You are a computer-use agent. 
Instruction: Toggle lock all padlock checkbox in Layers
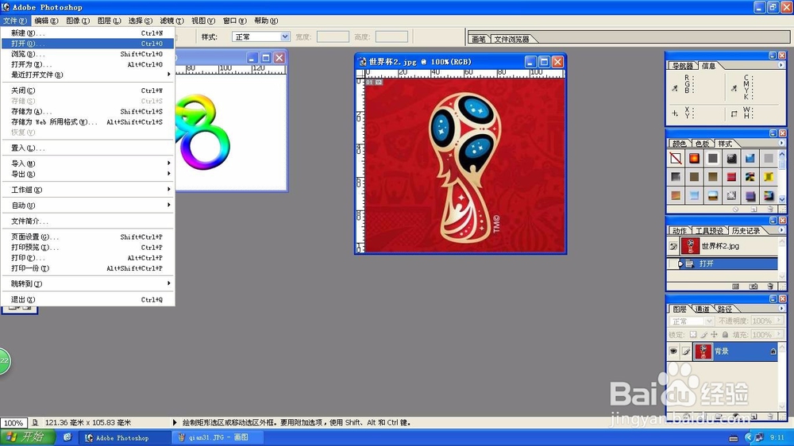point(725,335)
